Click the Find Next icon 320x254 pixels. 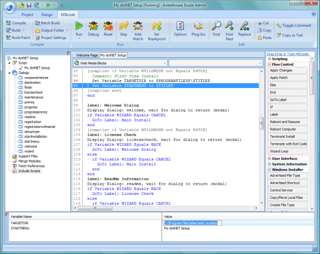(x=229, y=26)
